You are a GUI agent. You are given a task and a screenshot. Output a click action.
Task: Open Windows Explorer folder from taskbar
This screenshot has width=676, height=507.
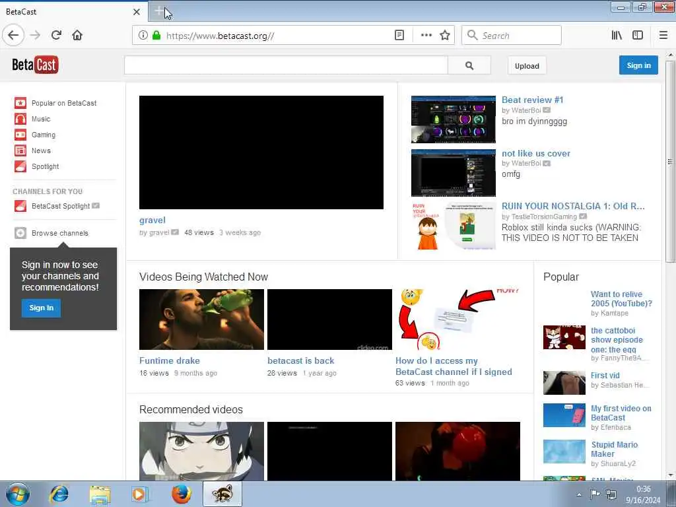pyautogui.click(x=100, y=494)
